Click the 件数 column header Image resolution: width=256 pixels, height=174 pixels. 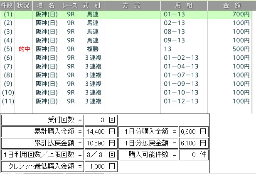coord(7,5)
